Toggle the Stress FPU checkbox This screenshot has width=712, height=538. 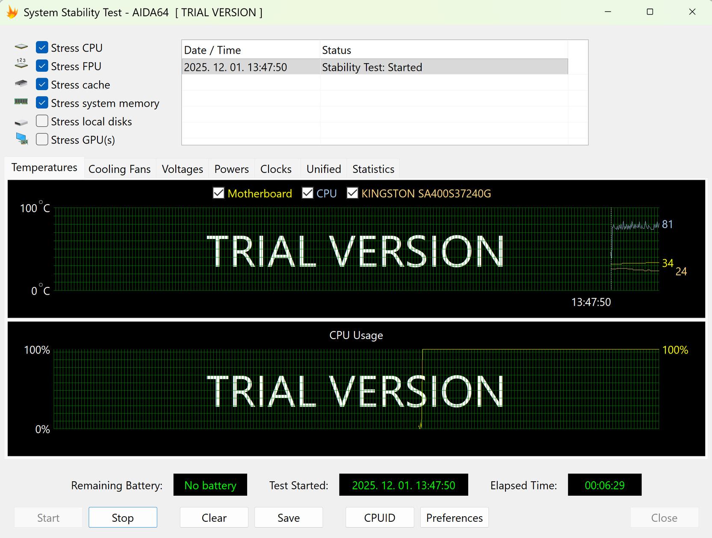click(42, 66)
